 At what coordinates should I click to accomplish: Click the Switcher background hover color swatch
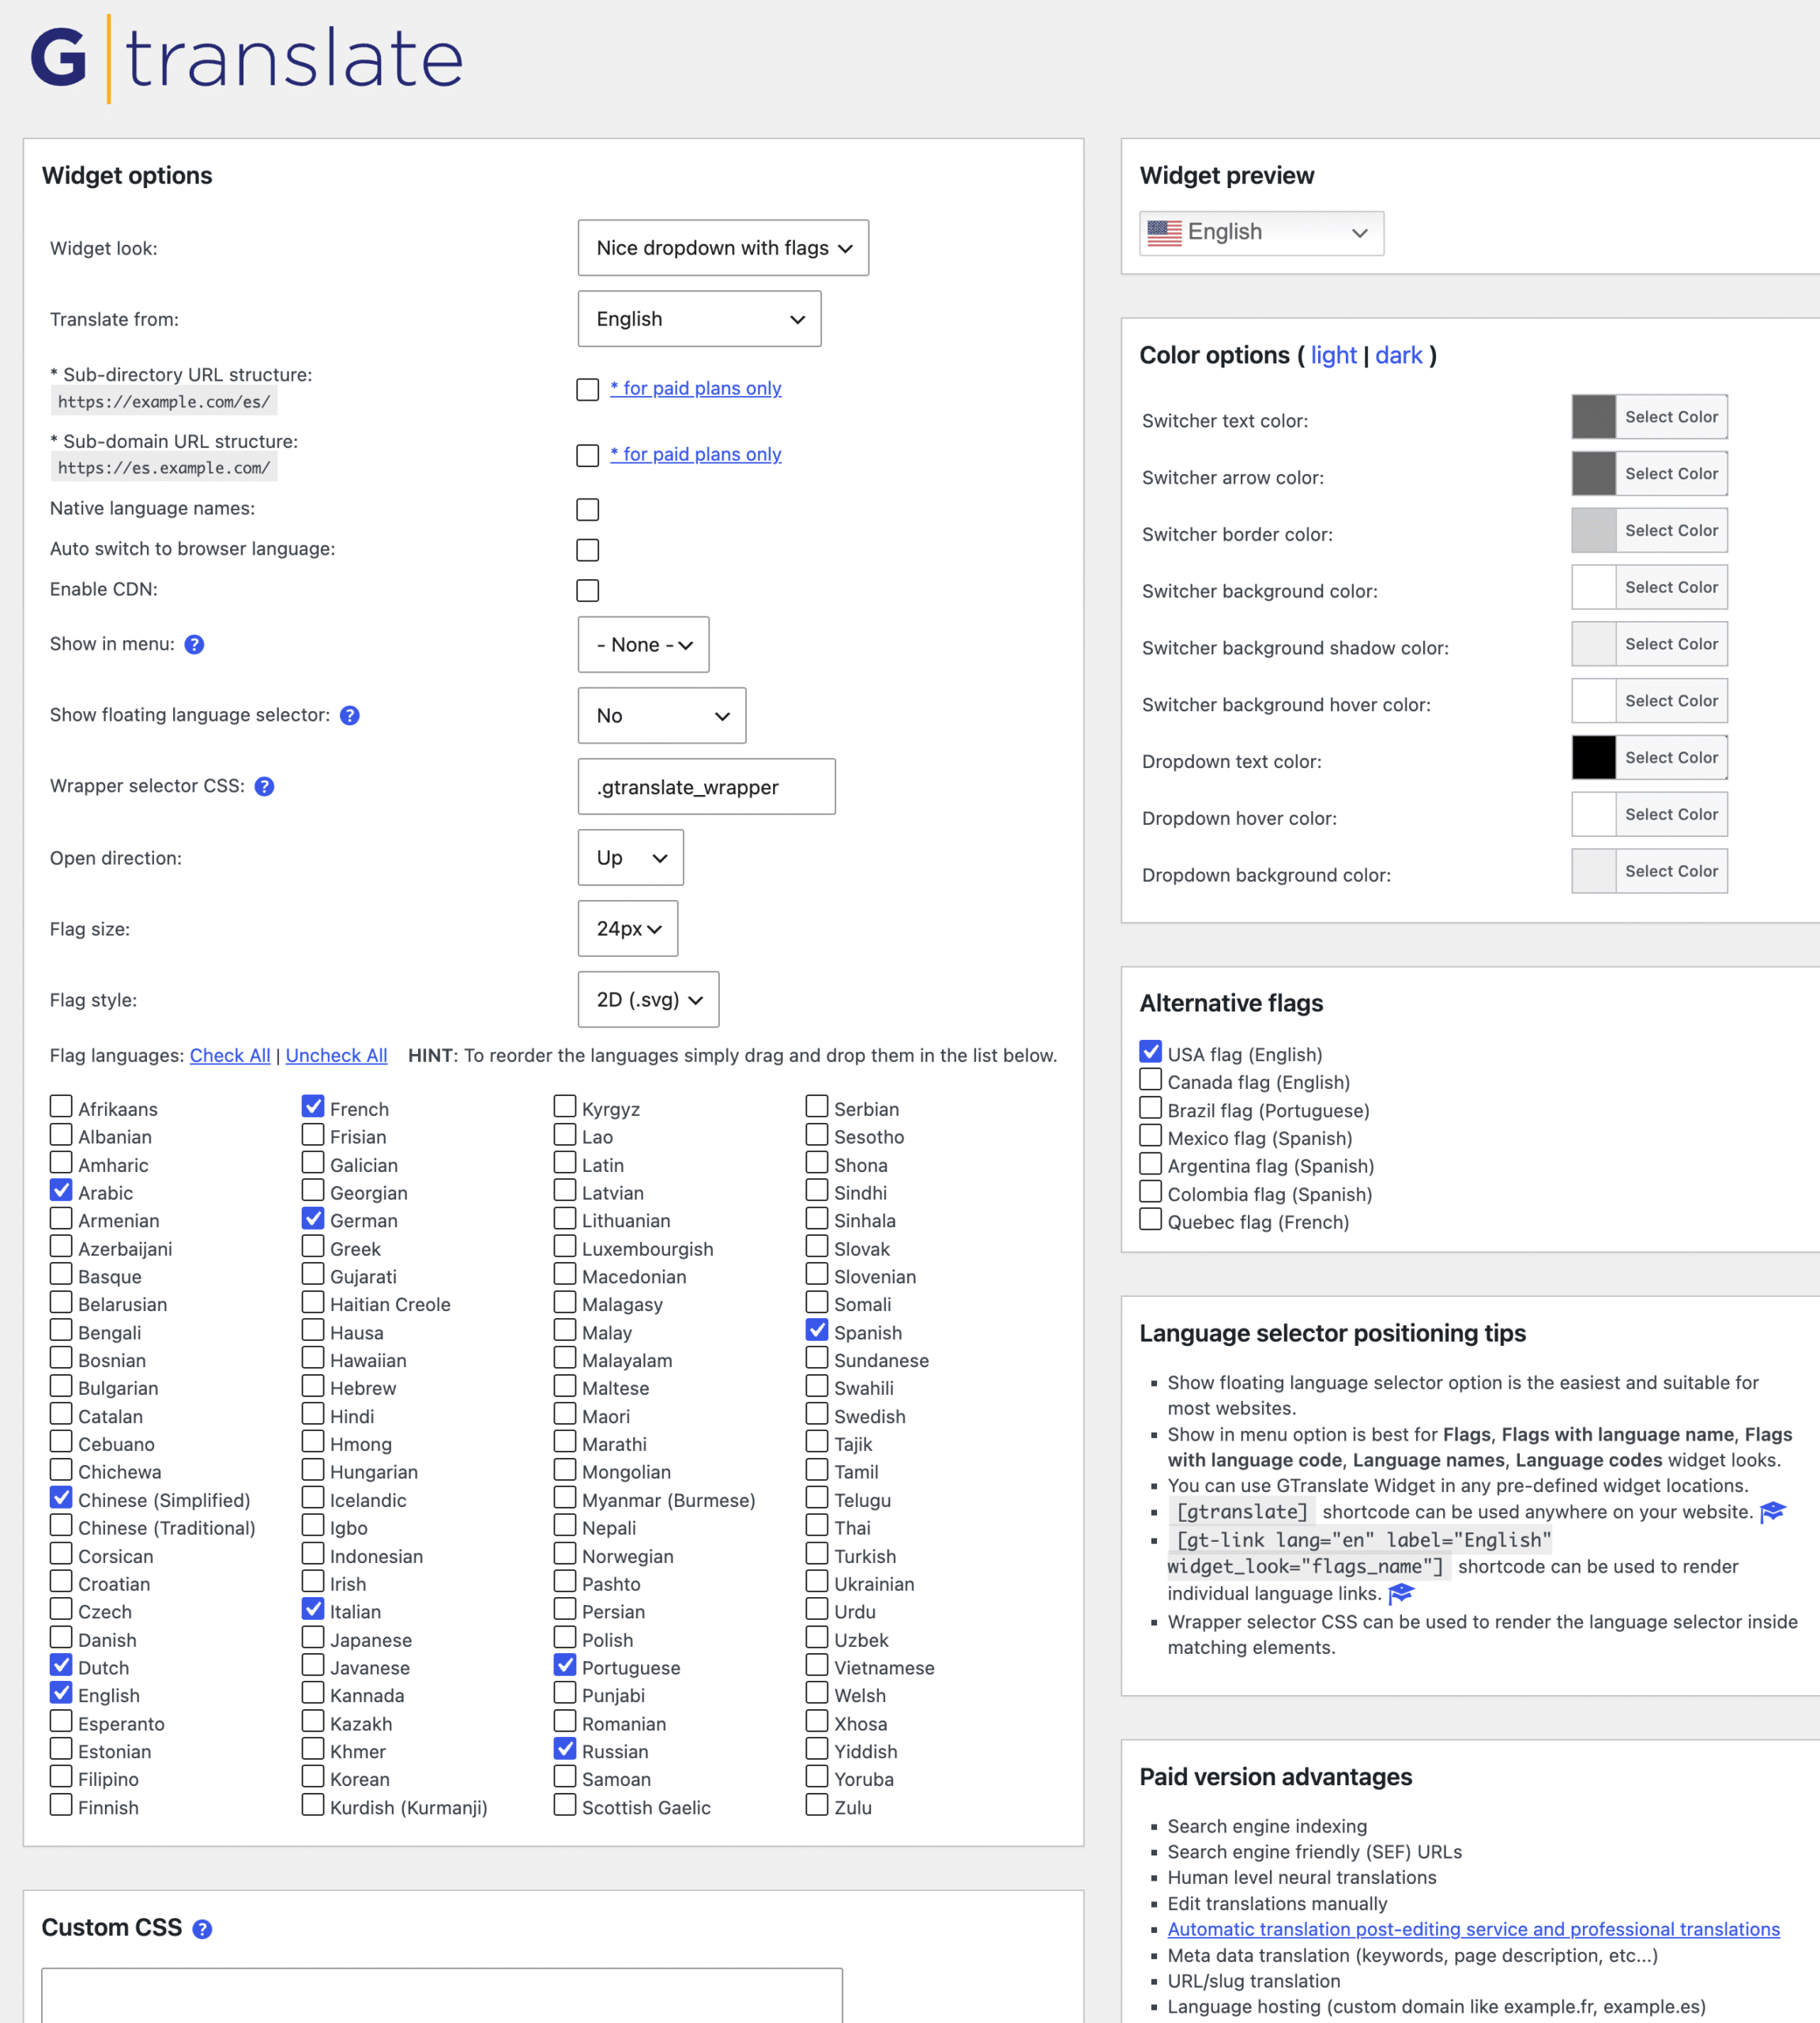[1594, 701]
